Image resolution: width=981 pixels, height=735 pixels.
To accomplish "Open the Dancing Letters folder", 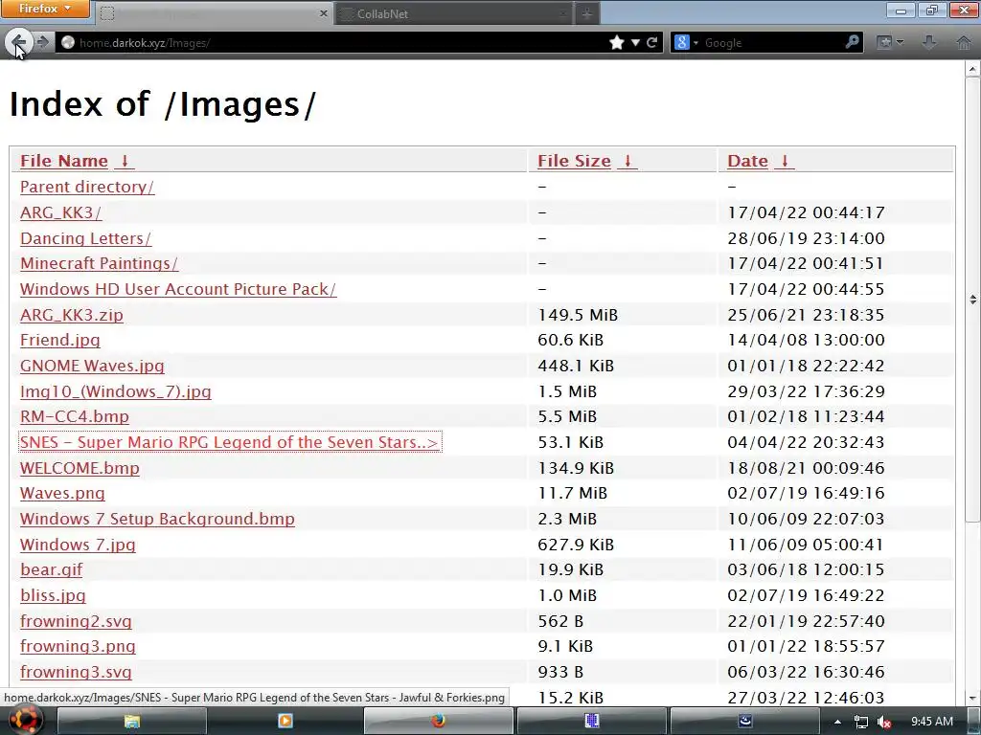I will click(x=85, y=238).
